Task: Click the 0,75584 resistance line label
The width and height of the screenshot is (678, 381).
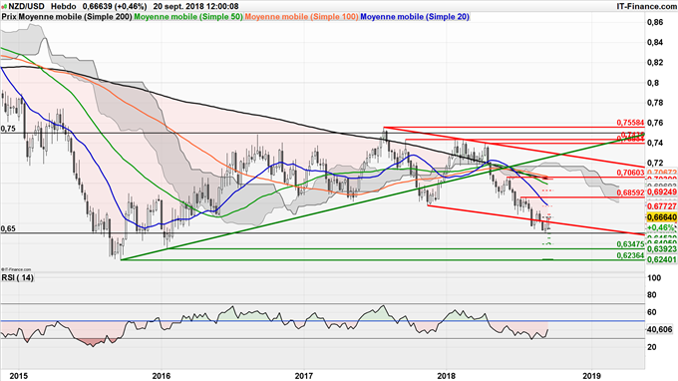Action: coord(630,123)
